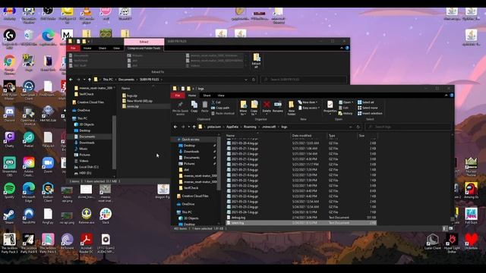Image resolution: width=486 pixels, height=273 pixels.
Task: Click Pin to Quick access in logs ribbon
Action: click(x=180, y=108)
